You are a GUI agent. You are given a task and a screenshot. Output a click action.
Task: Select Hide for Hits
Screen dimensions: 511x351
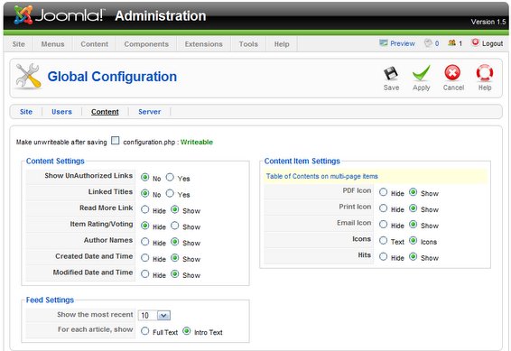[x=383, y=256]
